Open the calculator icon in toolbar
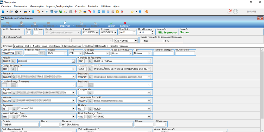Screen dimensions: 264x132 [x=104, y=12]
